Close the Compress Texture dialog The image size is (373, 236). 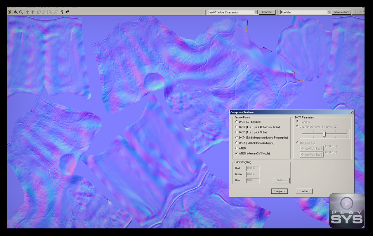pyautogui.click(x=351, y=112)
